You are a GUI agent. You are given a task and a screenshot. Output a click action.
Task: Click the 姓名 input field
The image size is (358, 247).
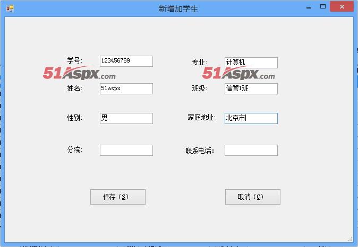pyautogui.click(x=126, y=89)
